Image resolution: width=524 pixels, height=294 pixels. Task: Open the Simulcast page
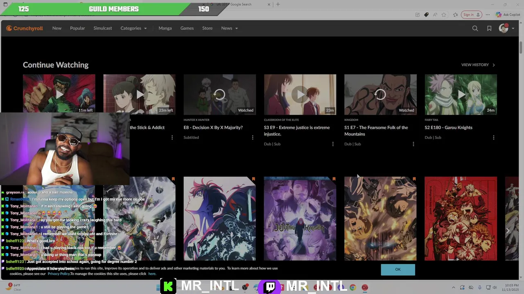103,28
